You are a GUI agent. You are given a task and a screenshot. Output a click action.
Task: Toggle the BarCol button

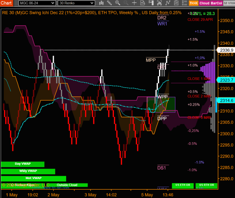217,3
